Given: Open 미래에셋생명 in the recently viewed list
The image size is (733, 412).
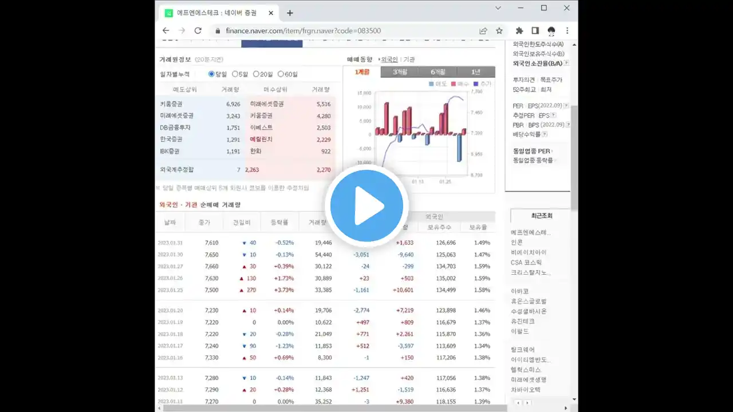Looking at the screenshot, I should 529,379.
